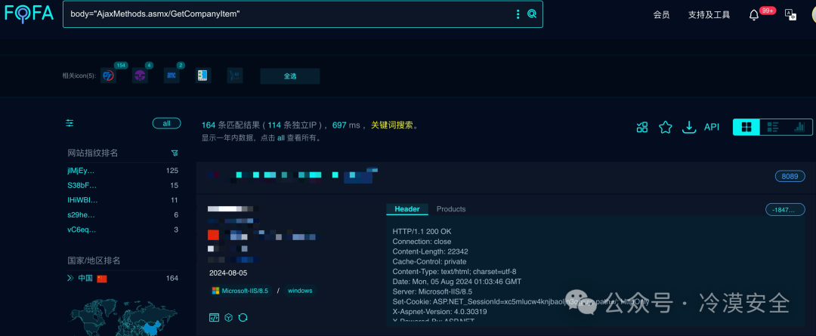This screenshot has height=336, width=816.
Task: Open the 支持及工具 menu
Action: click(x=709, y=15)
